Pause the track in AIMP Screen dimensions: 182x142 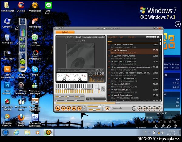63,108
